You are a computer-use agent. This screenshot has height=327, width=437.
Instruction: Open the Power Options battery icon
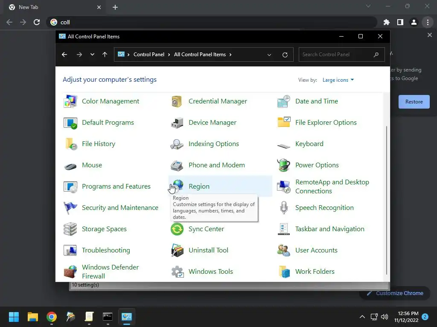click(284, 165)
